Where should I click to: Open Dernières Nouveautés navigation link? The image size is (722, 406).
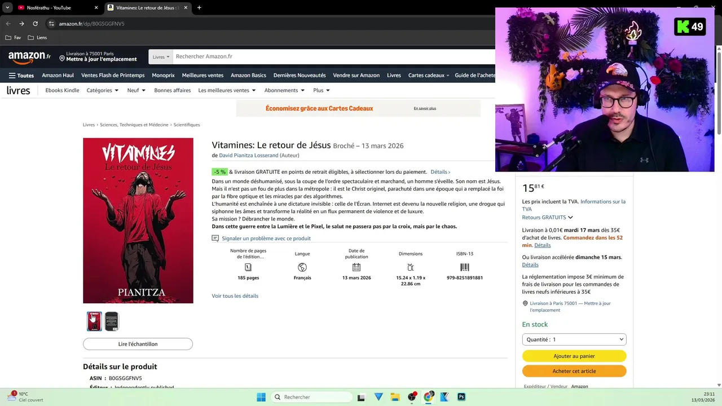pyautogui.click(x=300, y=76)
